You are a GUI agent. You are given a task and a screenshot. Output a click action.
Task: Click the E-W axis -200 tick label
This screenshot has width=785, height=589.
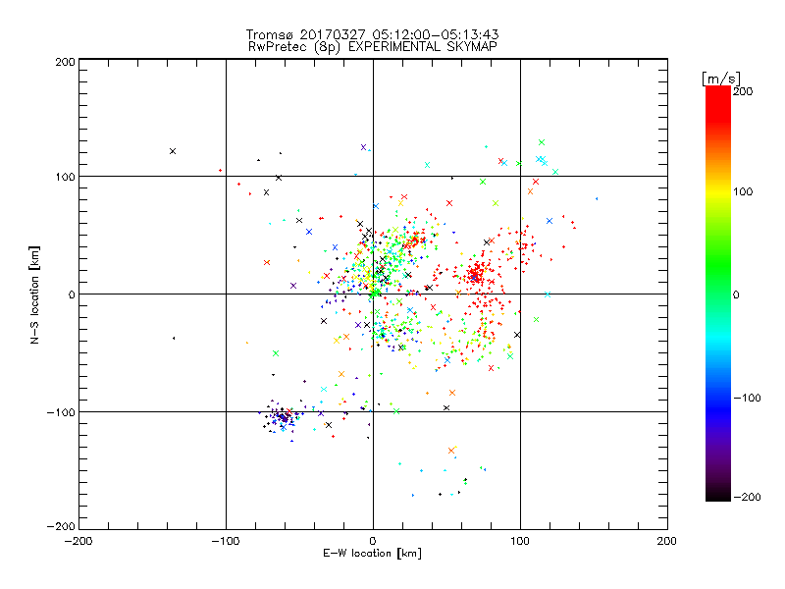click(78, 541)
